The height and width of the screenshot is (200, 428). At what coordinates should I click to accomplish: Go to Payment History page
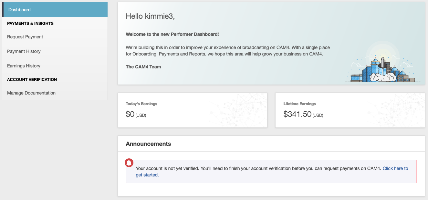[24, 51]
